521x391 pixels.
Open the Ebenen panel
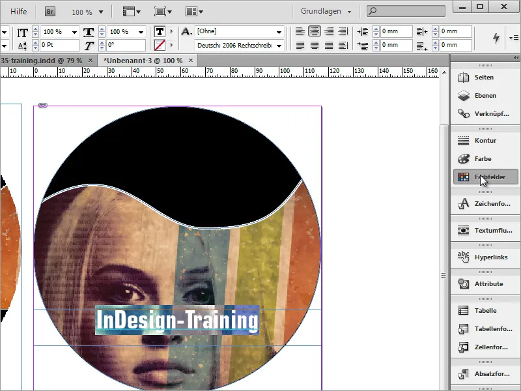pyautogui.click(x=485, y=96)
